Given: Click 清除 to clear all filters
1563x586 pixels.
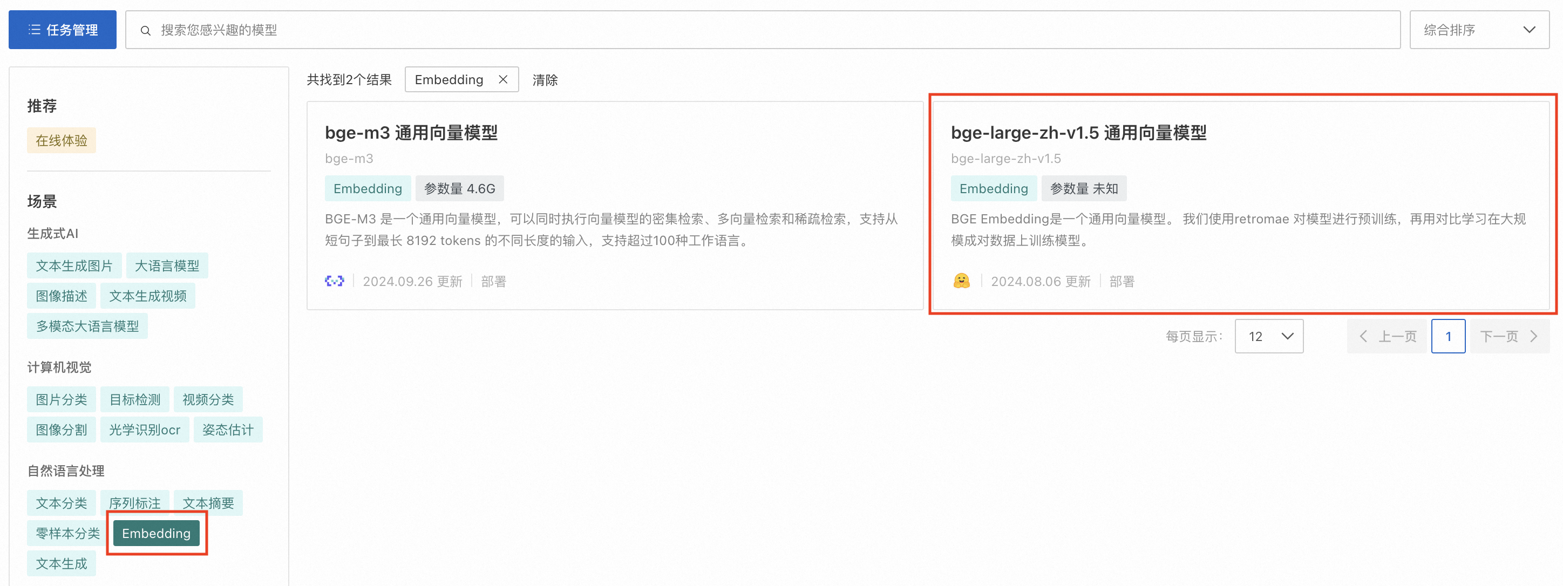Looking at the screenshot, I should (x=544, y=80).
